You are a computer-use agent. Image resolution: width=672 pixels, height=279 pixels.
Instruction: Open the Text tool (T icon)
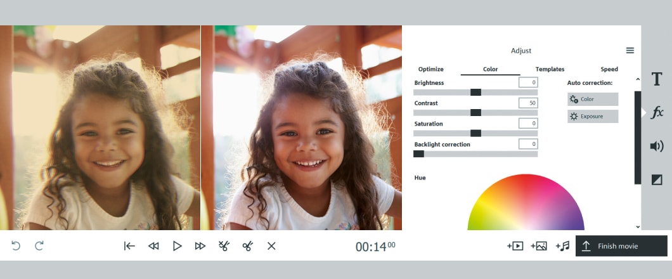click(x=657, y=79)
